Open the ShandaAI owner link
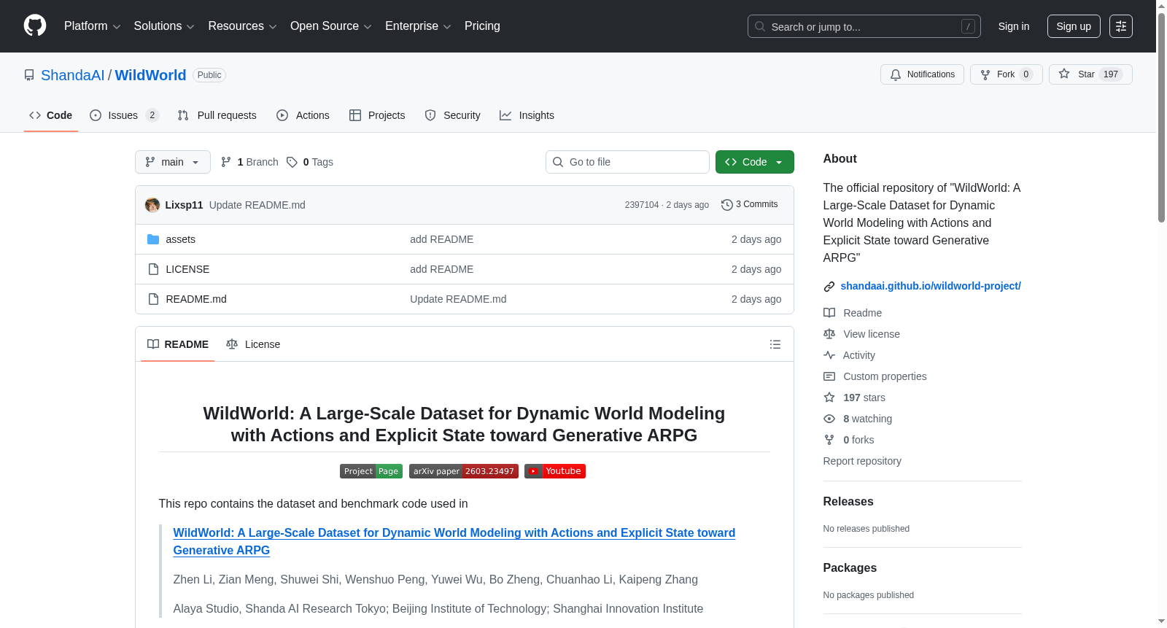 73,75
